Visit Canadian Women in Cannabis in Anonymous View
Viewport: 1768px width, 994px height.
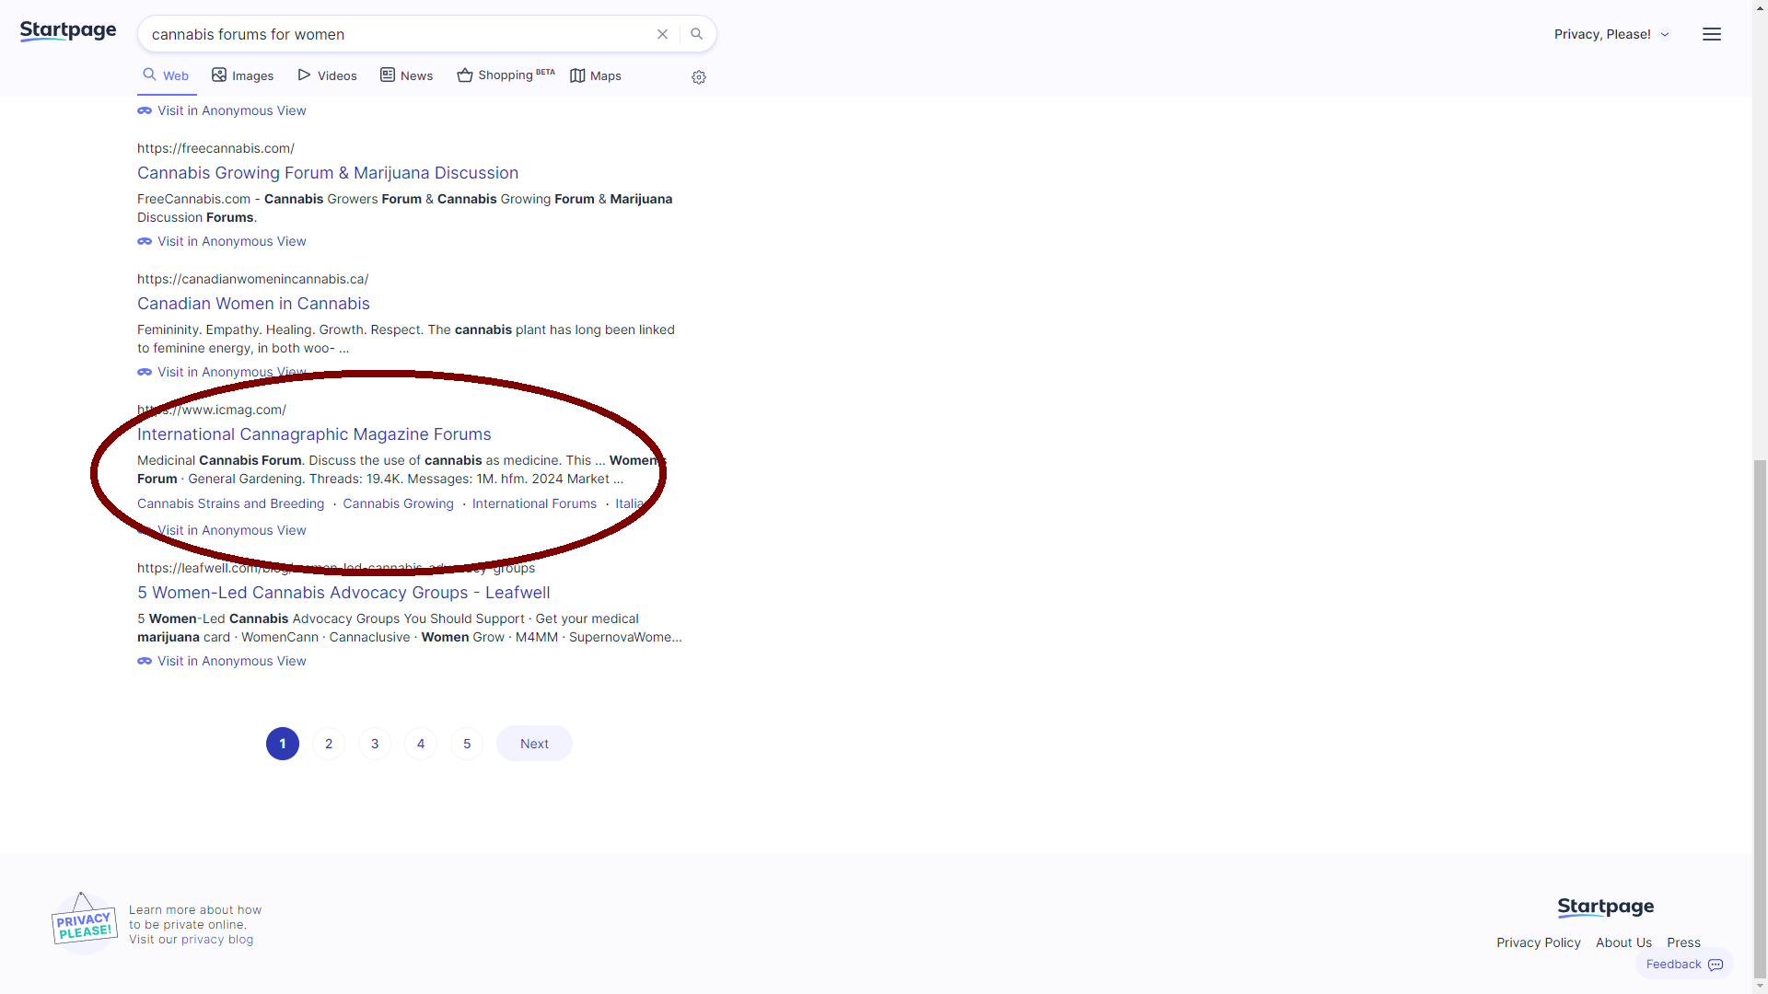tap(222, 372)
